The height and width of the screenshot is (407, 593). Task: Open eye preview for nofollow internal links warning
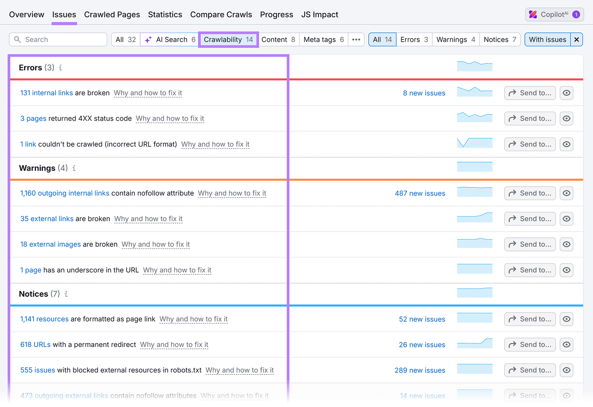pos(566,193)
